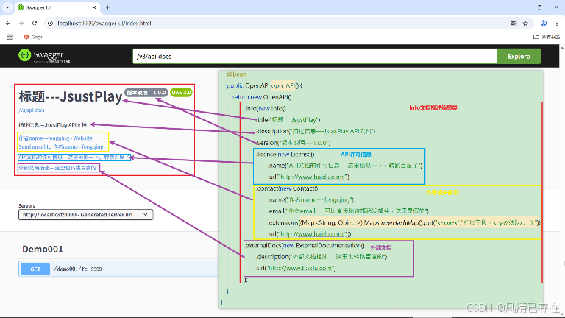Click the OAS 3.0 badge

point(181,93)
